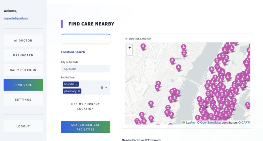The height and width of the screenshot is (141, 263).
Task: Zoom in on the care map
Action: pos(130,47)
